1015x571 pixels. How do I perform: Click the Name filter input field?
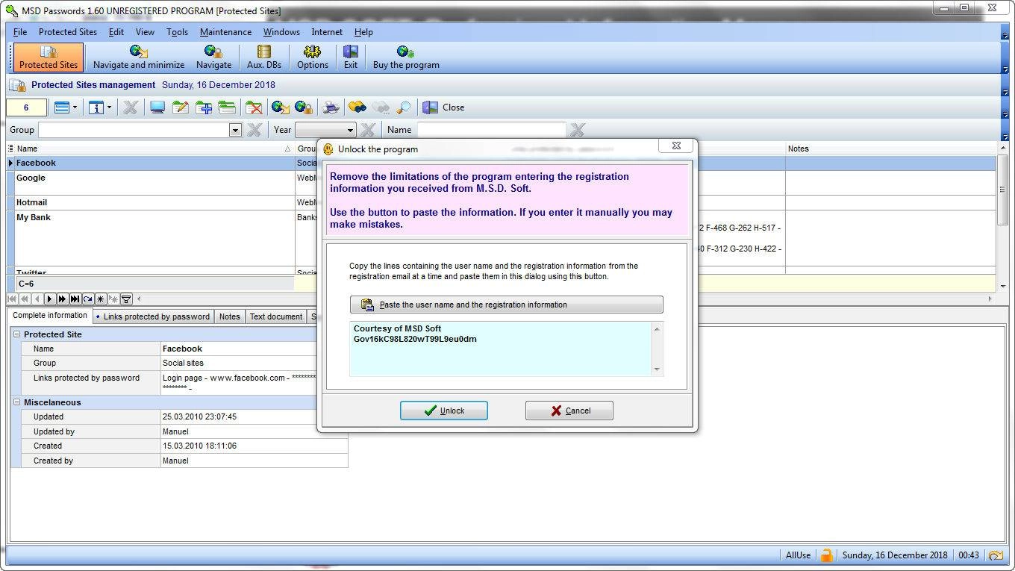coord(491,130)
